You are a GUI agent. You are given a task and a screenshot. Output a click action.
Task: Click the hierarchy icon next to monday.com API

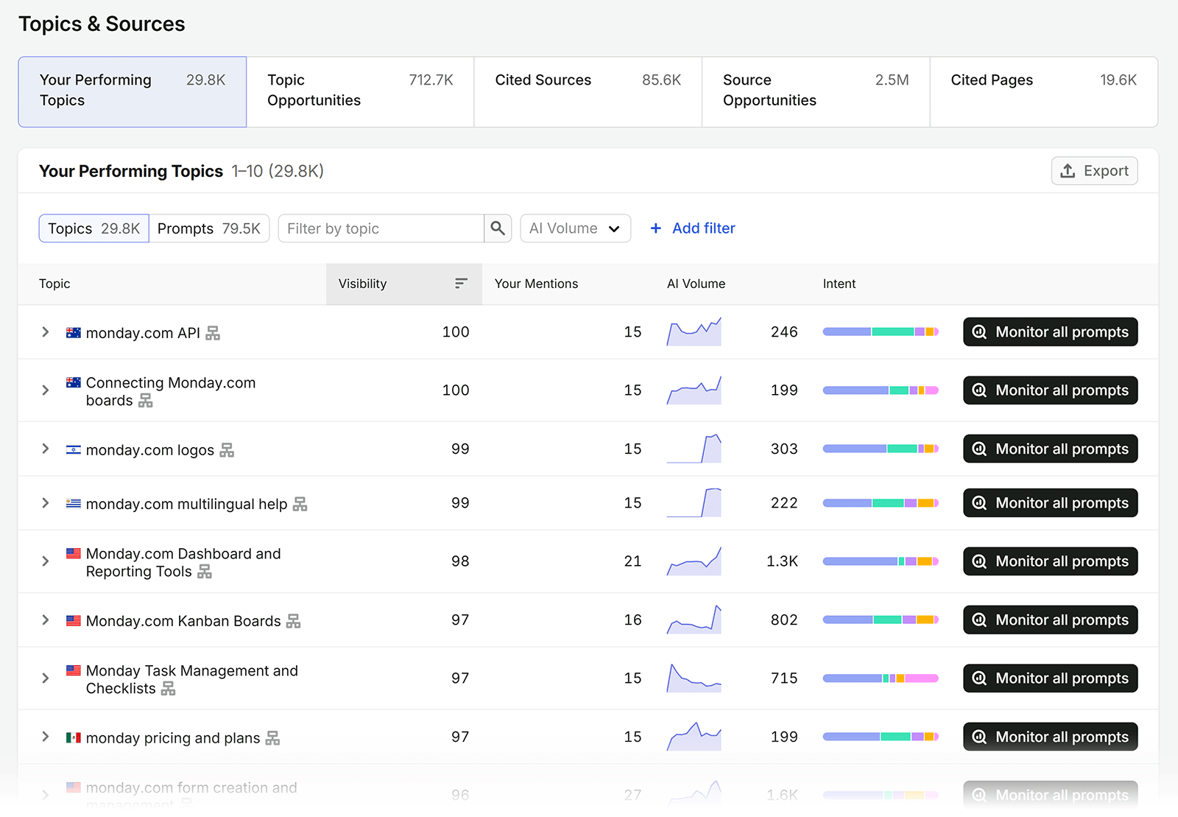coord(213,333)
